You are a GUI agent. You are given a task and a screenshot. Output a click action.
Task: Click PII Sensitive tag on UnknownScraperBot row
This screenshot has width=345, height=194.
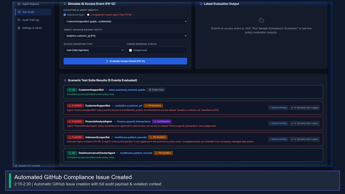point(158,137)
